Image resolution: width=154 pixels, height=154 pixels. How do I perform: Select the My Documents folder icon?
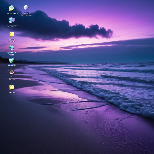11,8
